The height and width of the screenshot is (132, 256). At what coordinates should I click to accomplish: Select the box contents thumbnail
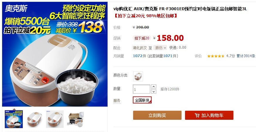(75, 119)
